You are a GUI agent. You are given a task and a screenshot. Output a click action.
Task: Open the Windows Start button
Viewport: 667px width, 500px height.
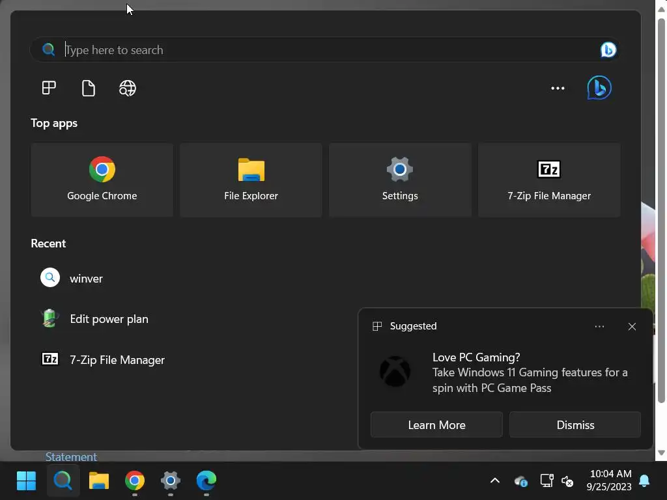click(26, 480)
